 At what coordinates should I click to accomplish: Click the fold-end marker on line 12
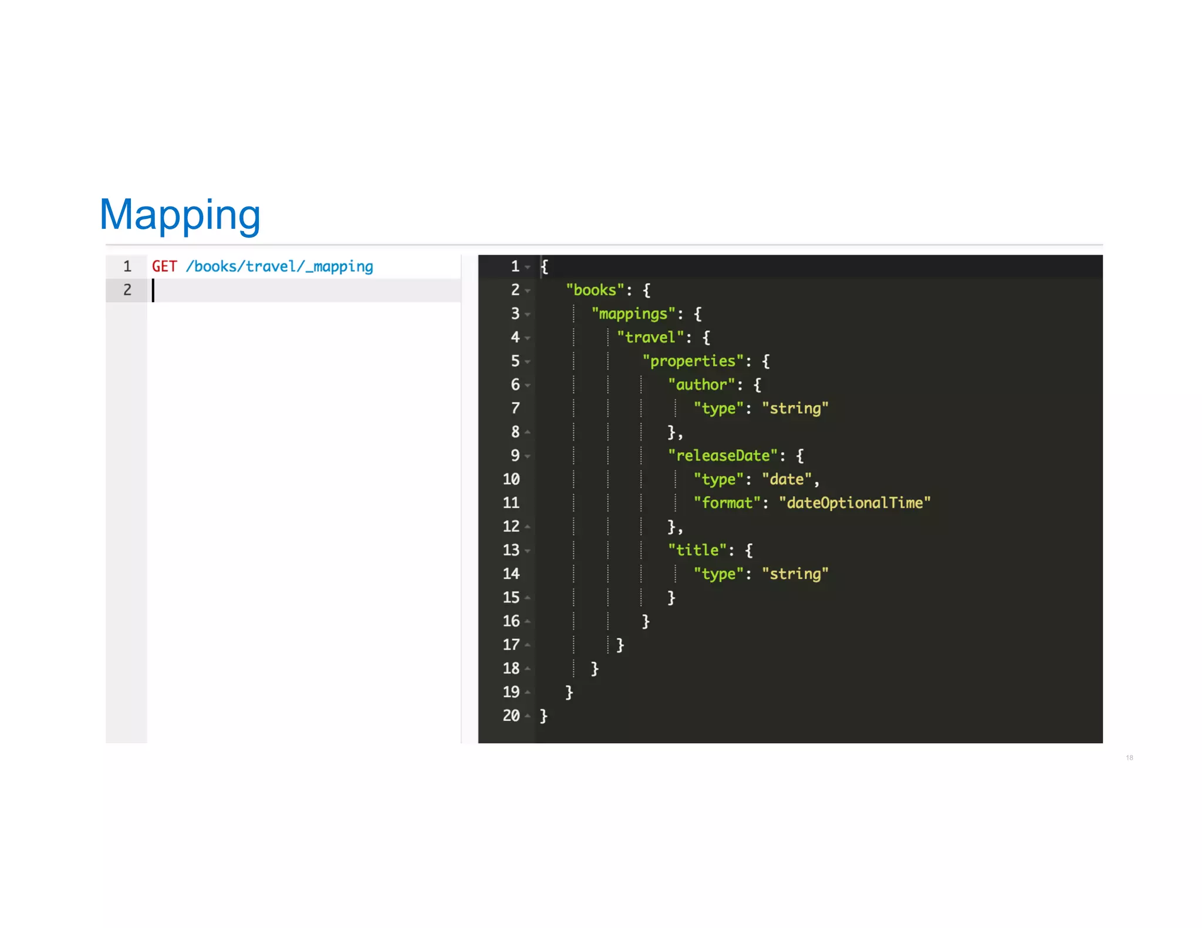[x=528, y=527]
